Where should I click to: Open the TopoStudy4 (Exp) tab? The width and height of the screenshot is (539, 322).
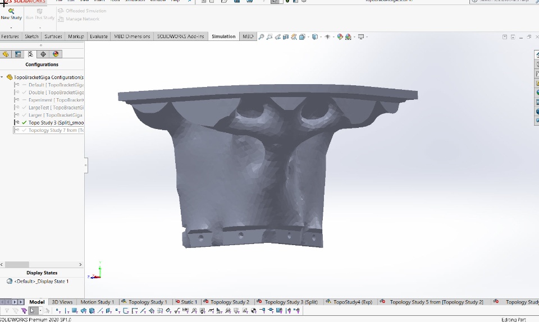(x=349, y=302)
